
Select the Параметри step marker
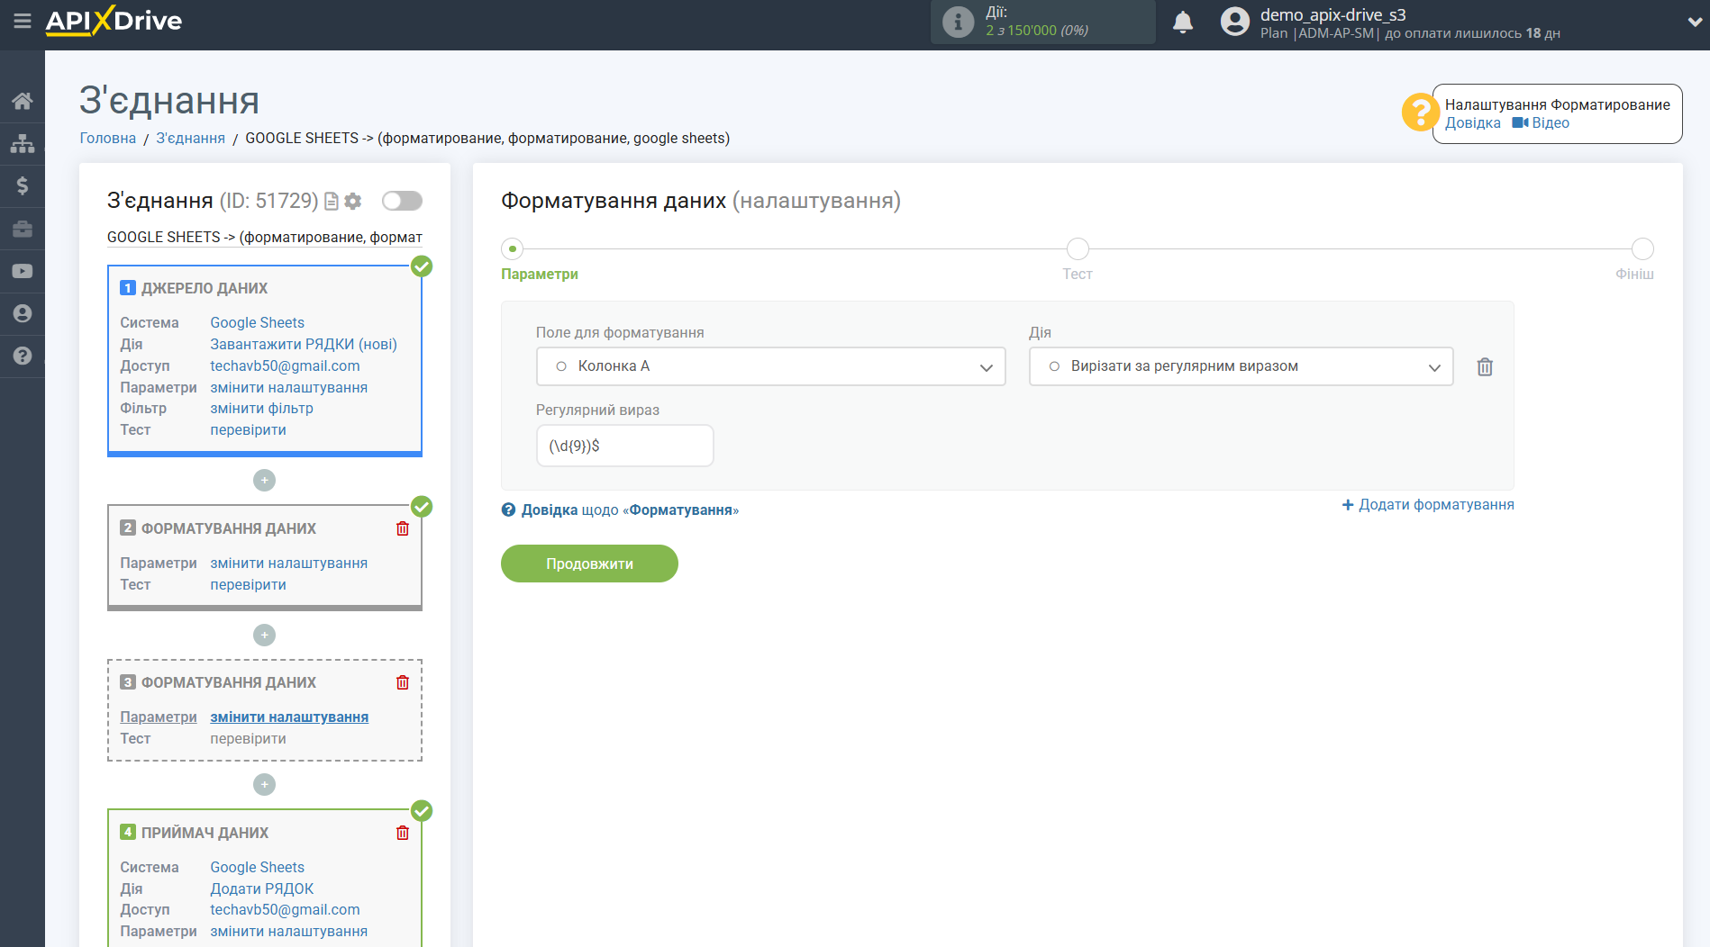(512, 248)
